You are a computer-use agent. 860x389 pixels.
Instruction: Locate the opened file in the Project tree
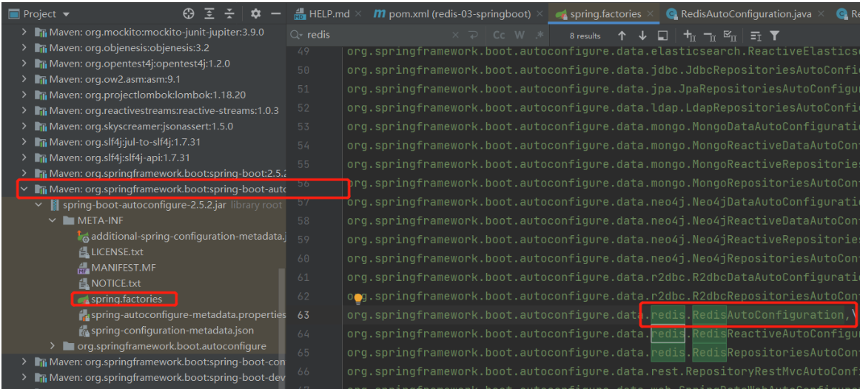189,14
